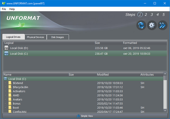
Task: Click the Local Disk (C:) root icon in file tree
Action: [x=5, y=79]
